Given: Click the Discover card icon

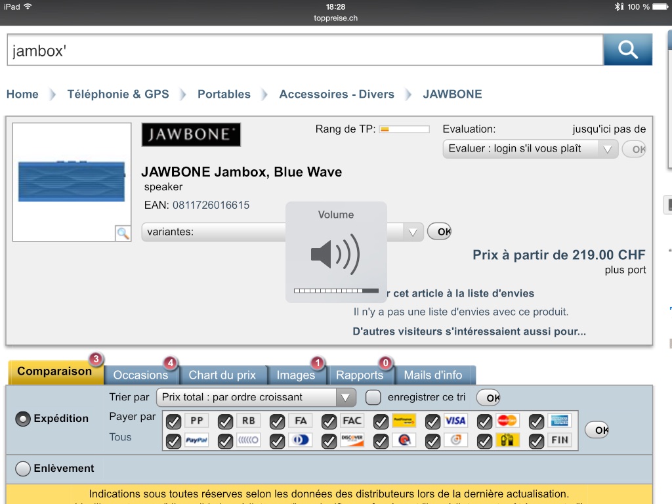Looking at the screenshot, I should click(x=352, y=440).
